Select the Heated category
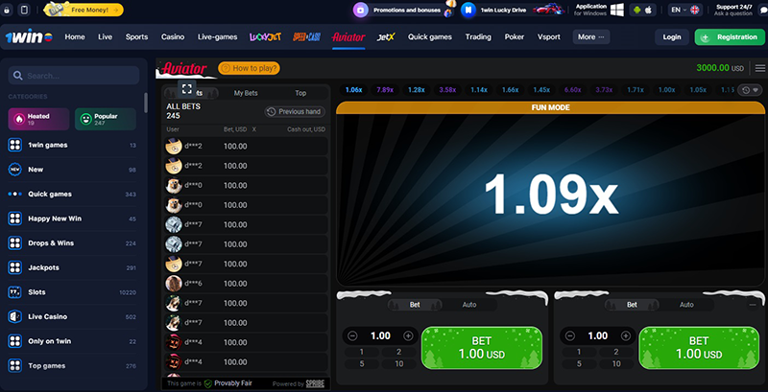The image size is (768, 392). [x=38, y=119]
